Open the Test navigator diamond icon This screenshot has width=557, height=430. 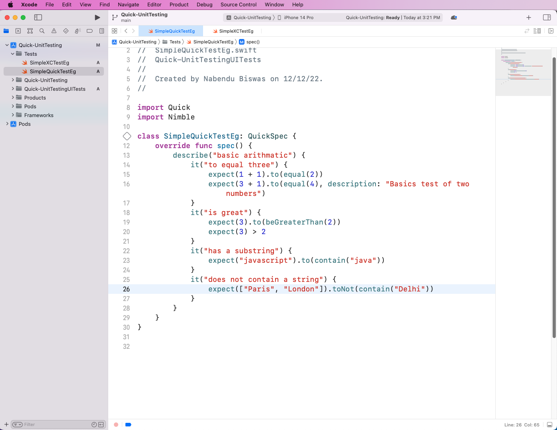(x=66, y=31)
